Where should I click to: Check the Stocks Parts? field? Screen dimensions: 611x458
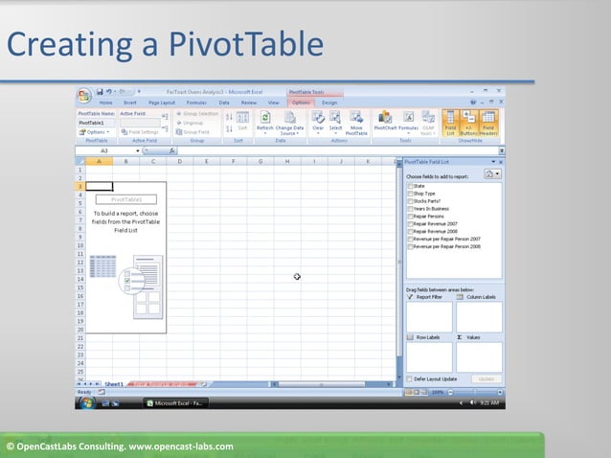coord(410,201)
